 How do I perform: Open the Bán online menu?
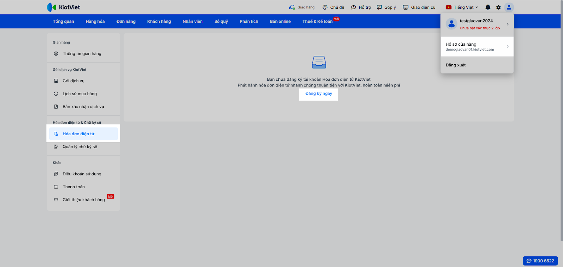(280, 21)
